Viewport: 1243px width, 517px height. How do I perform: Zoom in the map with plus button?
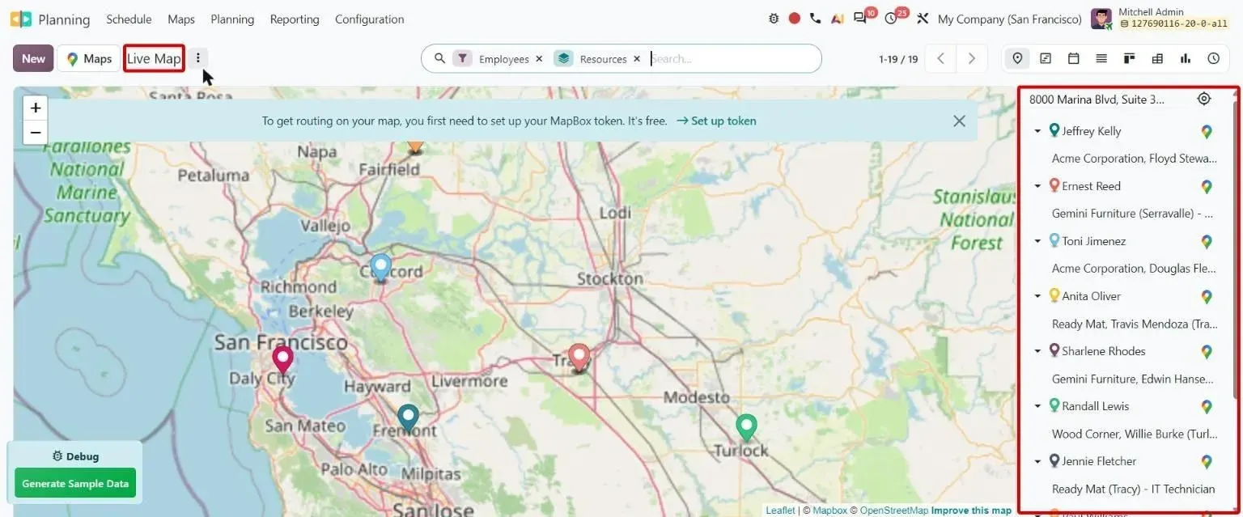coord(35,108)
